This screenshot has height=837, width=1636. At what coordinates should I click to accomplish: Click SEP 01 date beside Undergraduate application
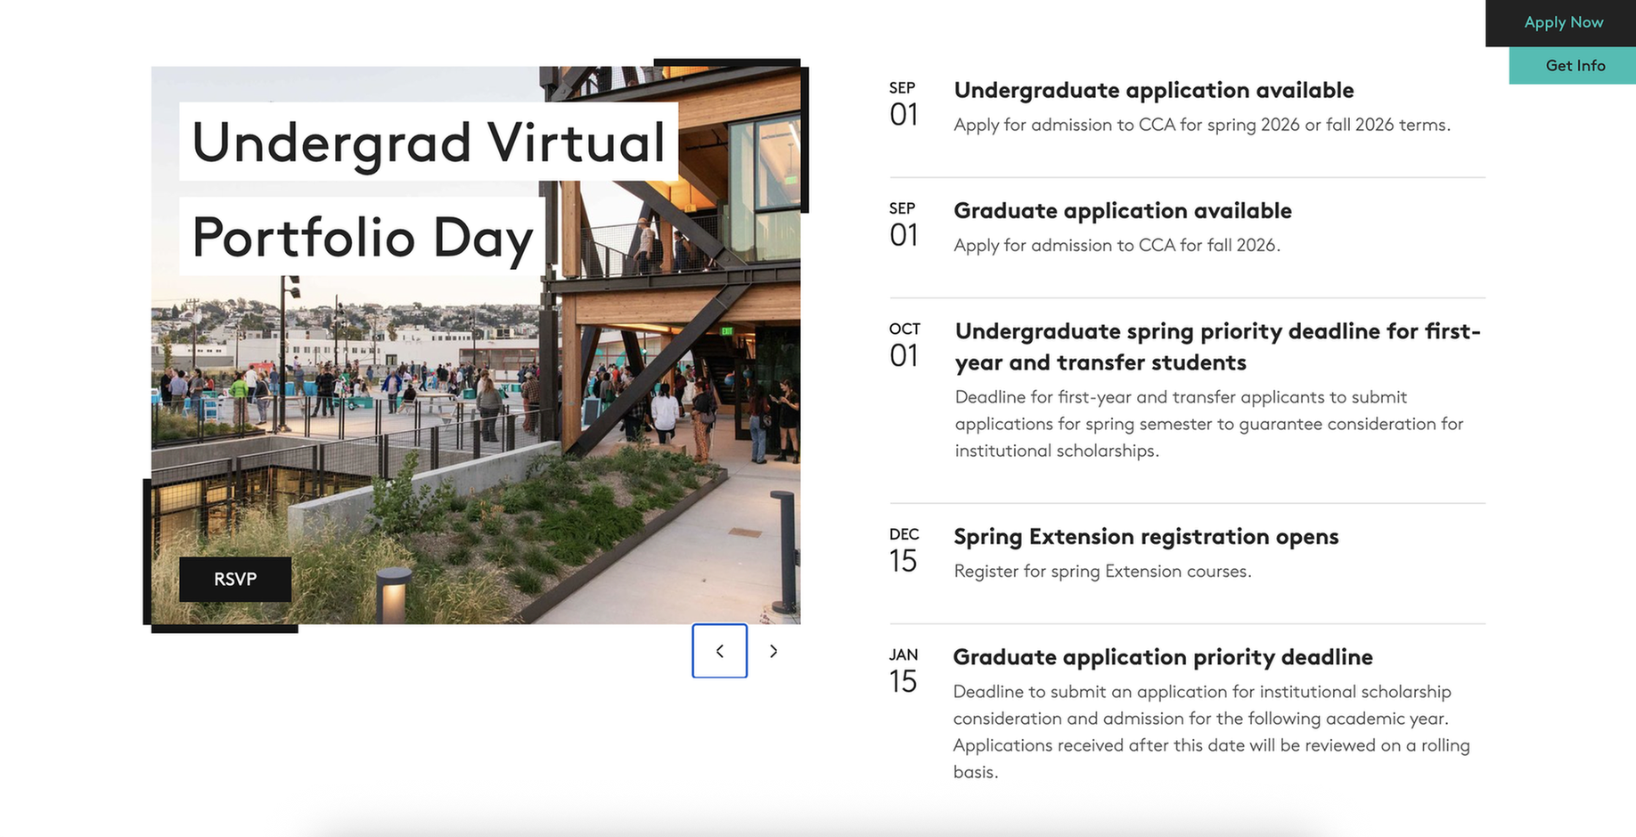click(904, 104)
